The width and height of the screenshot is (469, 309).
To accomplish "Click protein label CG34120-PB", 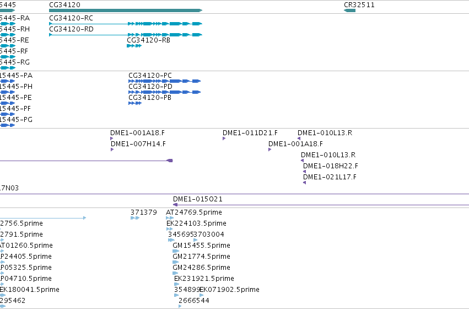I will pos(150,98).
